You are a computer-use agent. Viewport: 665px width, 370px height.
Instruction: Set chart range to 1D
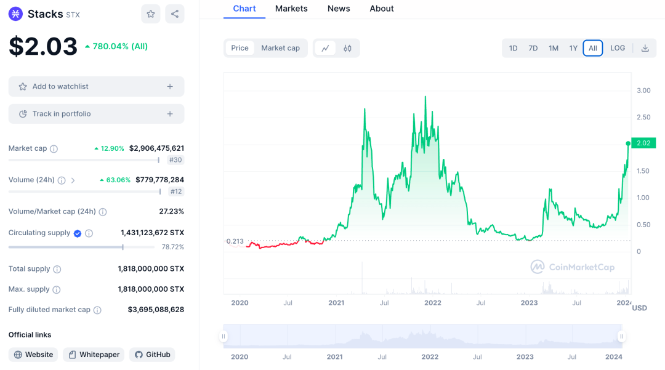point(513,48)
